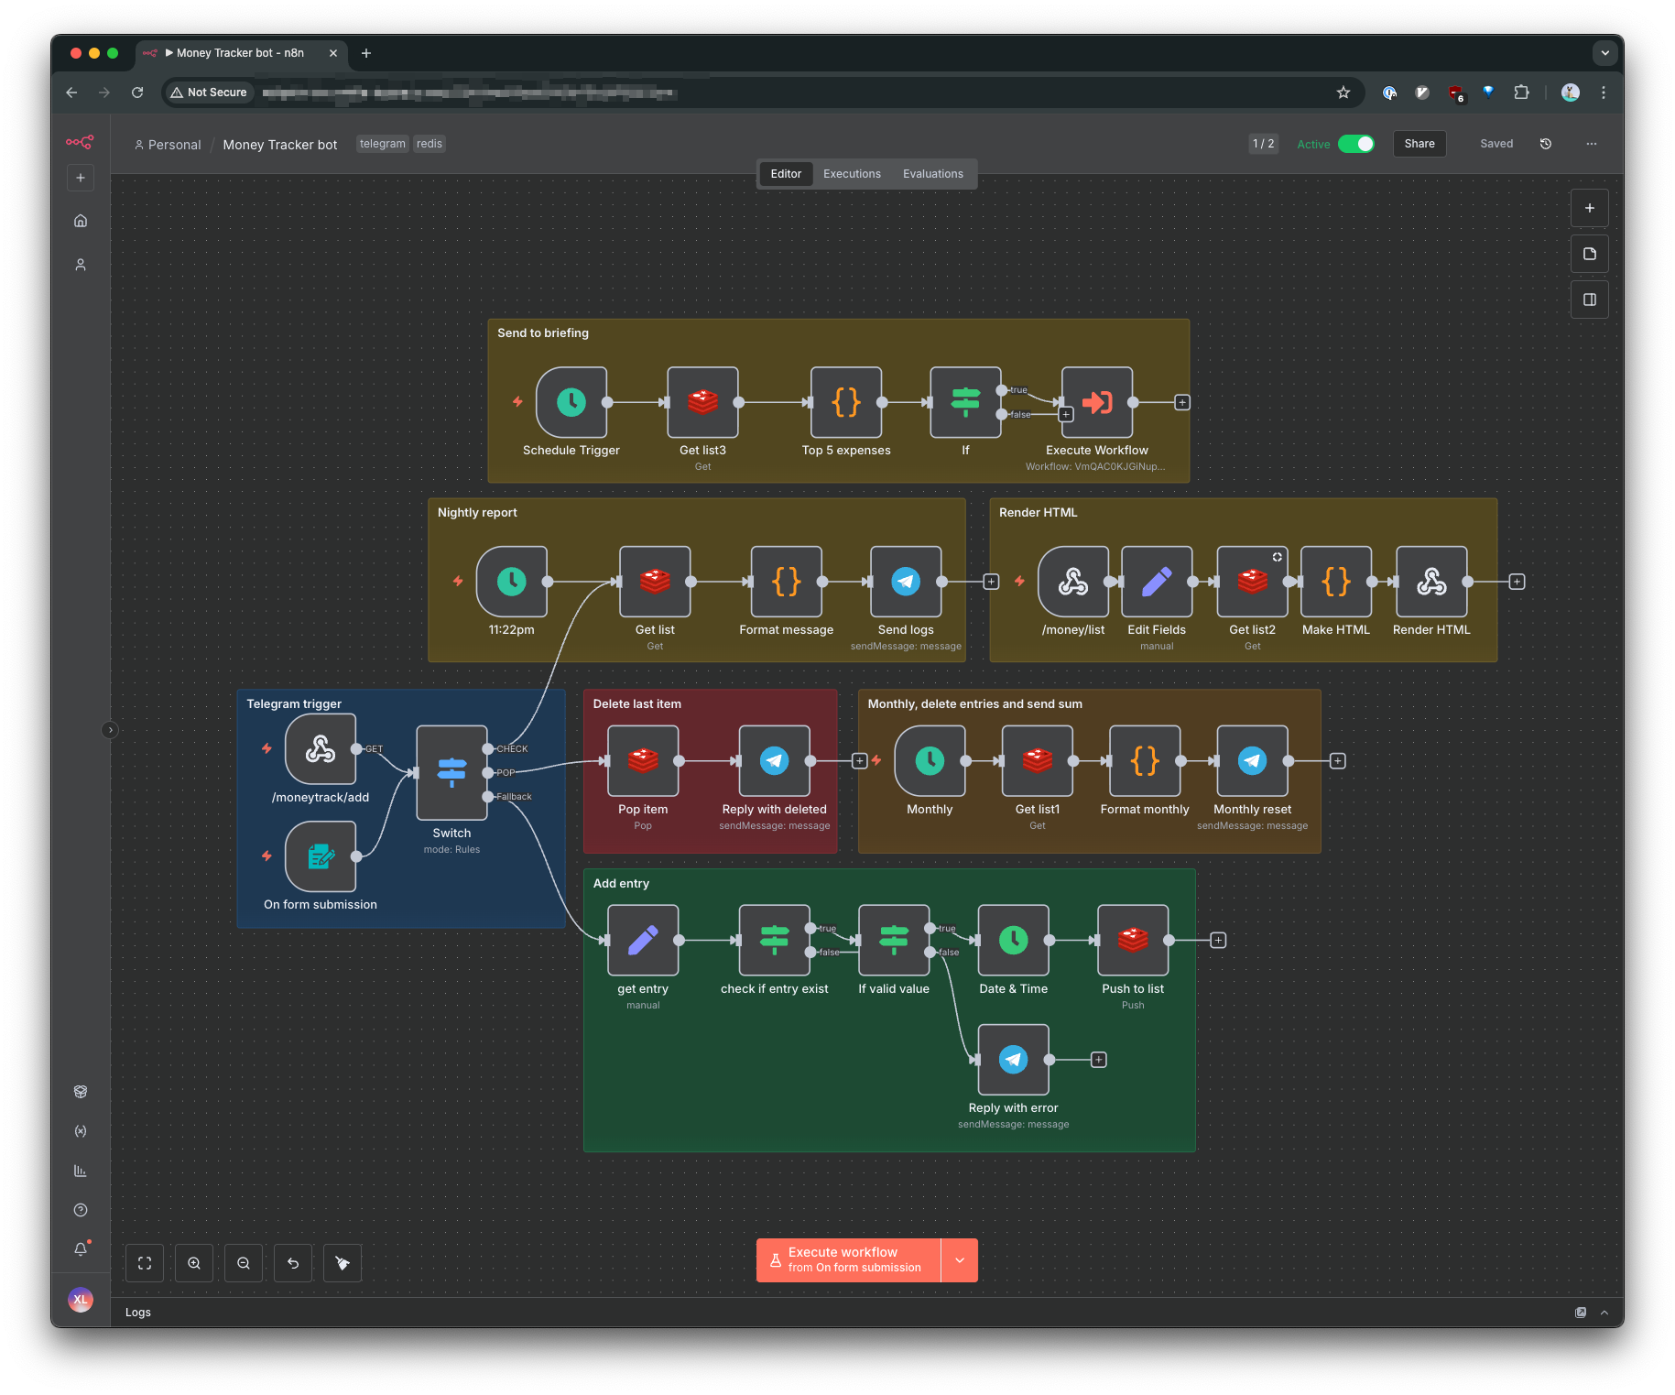Screen dimensions: 1675x1395
Task: Click the Reply with error Telegram node
Action: pyautogui.click(x=1013, y=1060)
